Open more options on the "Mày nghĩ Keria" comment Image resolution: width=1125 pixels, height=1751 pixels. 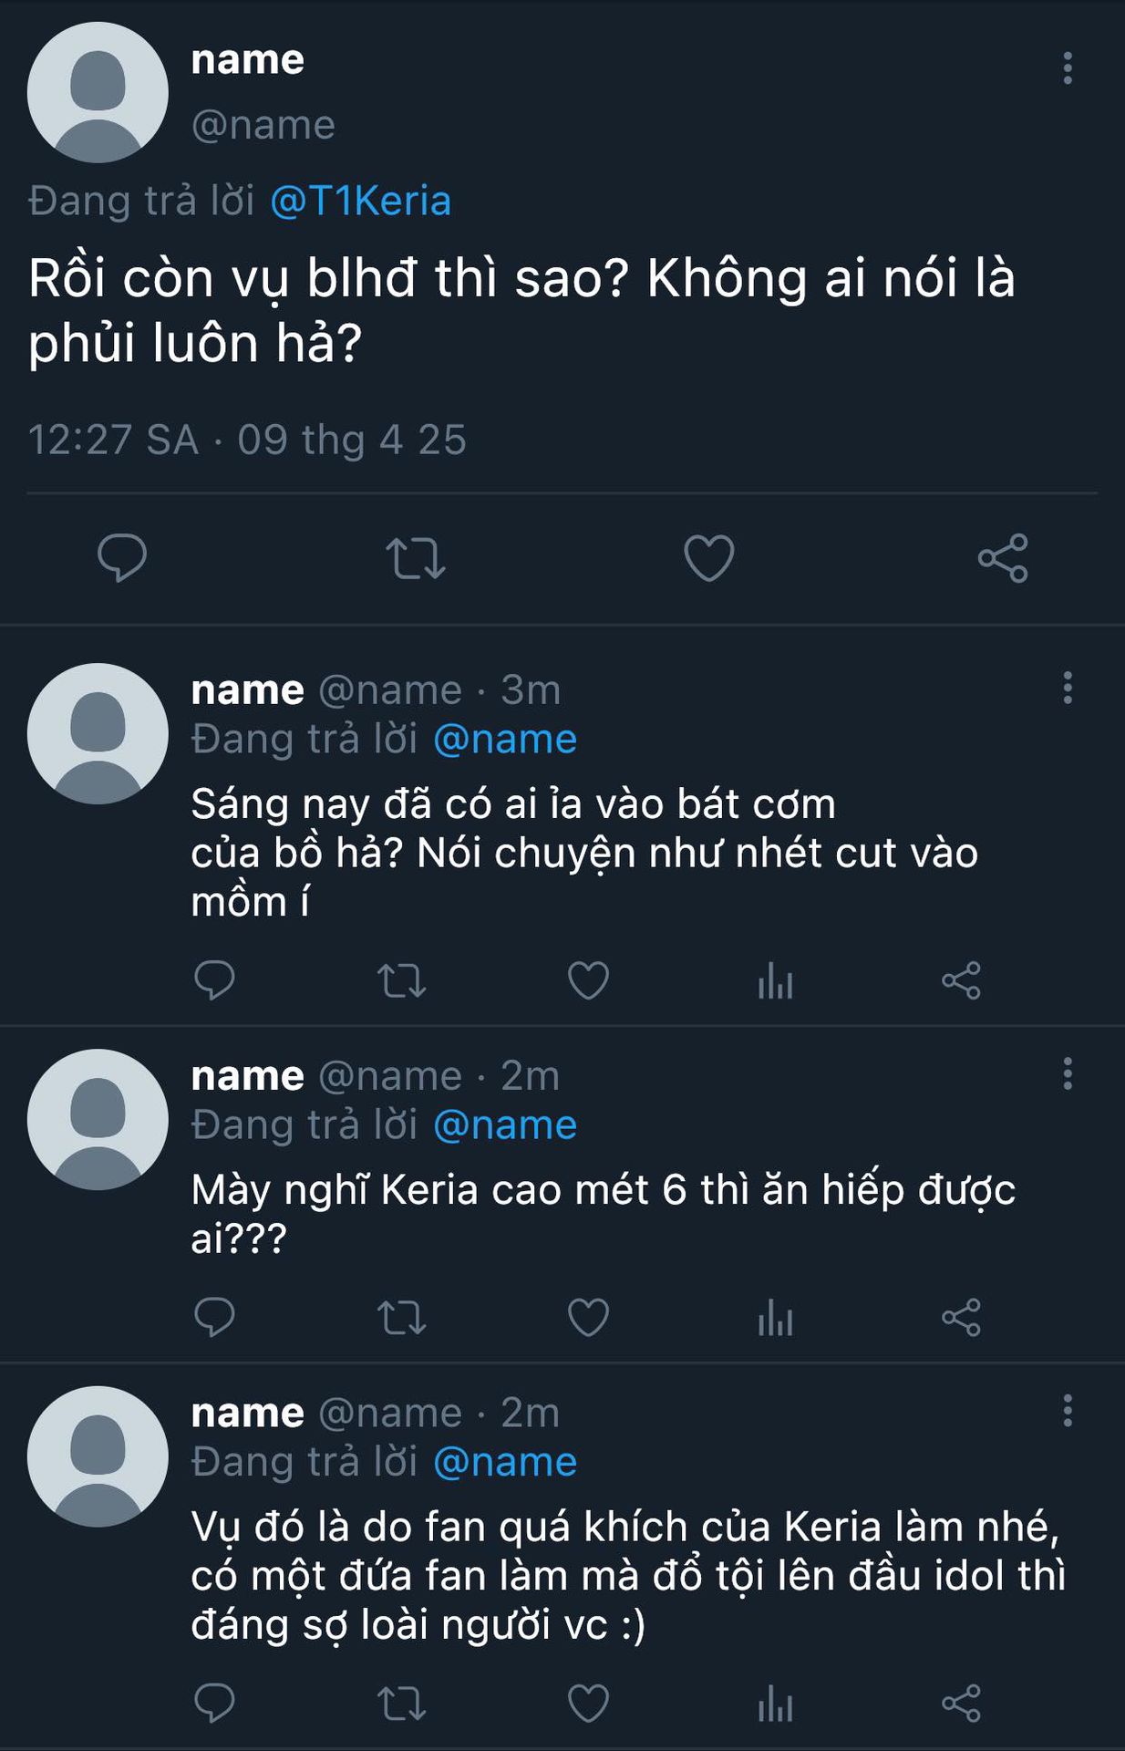pos(1067,1074)
